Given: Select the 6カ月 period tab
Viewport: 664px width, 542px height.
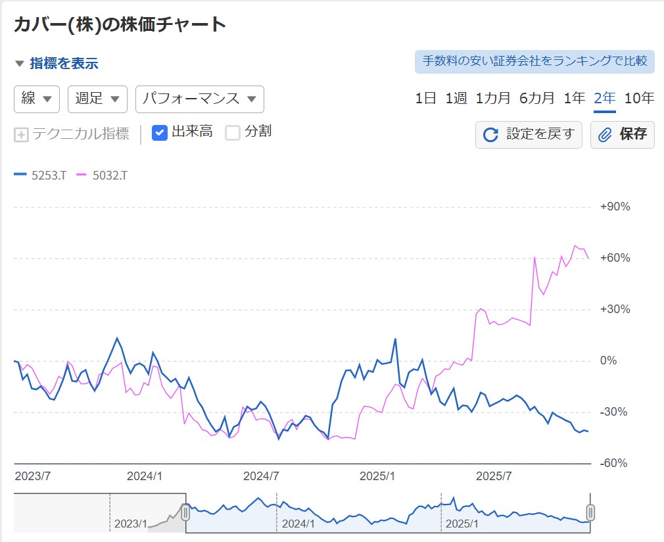Looking at the screenshot, I should pos(536,99).
